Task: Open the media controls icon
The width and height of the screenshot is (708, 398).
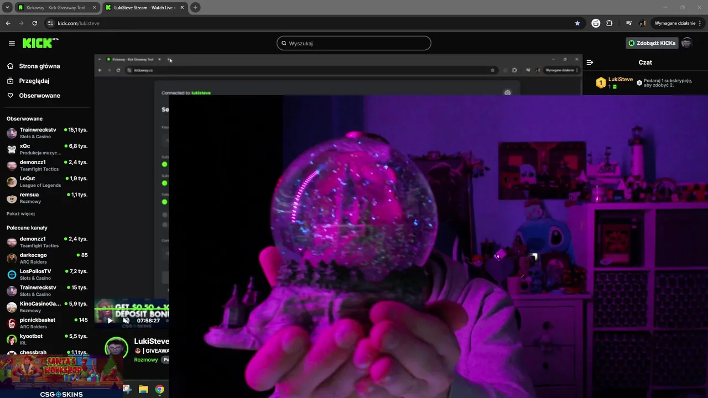Action: click(x=629, y=23)
